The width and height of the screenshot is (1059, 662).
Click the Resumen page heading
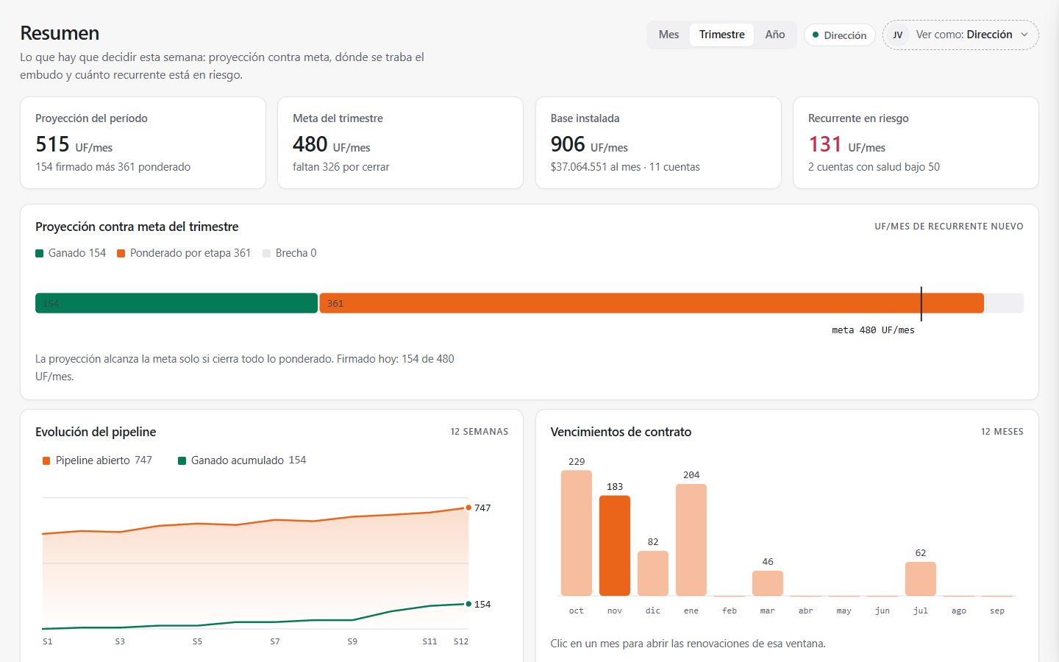60,33
